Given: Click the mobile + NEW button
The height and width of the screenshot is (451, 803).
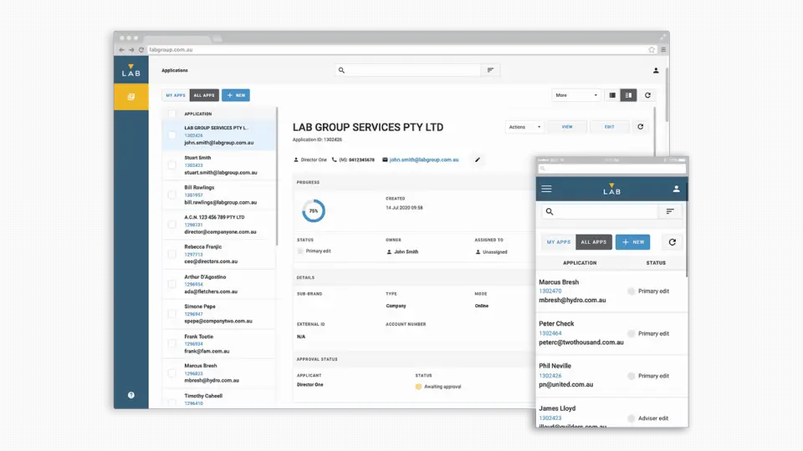Looking at the screenshot, I should tap(633, 242).
